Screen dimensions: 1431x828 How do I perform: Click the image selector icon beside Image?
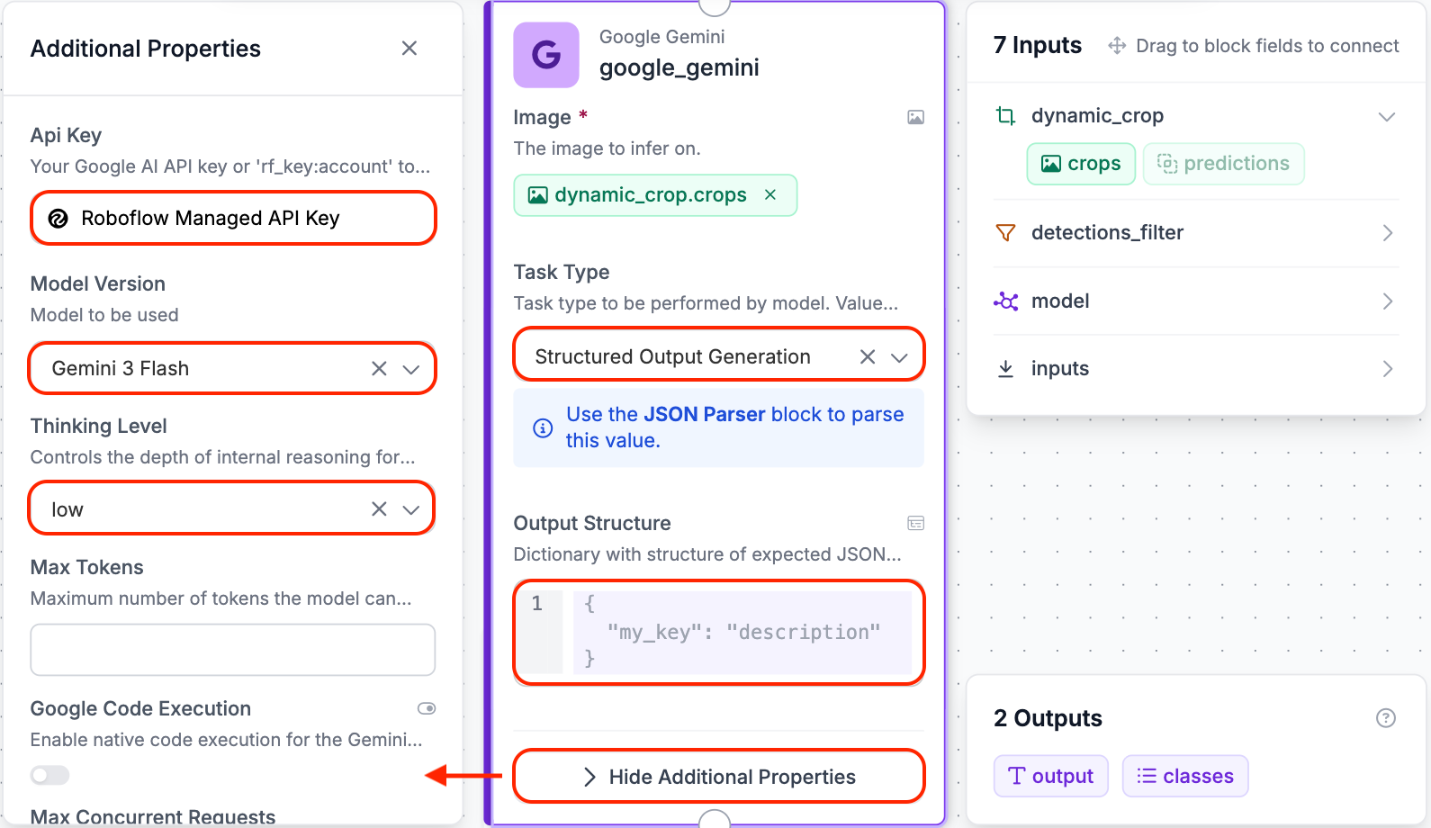915,117
